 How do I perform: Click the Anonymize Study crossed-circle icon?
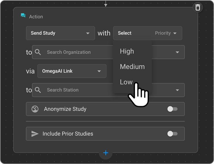pos(35,109)
